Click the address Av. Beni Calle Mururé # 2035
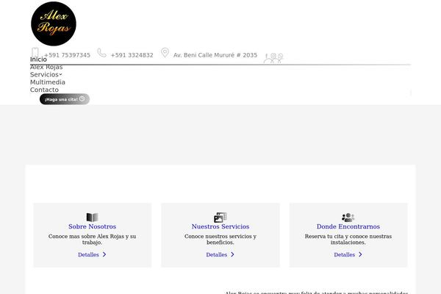Image resolution: width=441 pixels, height=294 pixels. pyautogui.click(x=215, y=55)
